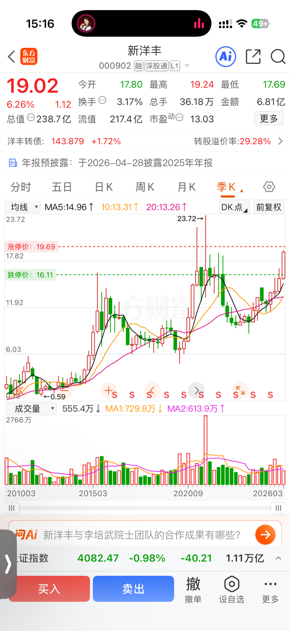This screenshot has width=290, height=631.
Task: Expand the index bar chevron
Action: (278, 558)
